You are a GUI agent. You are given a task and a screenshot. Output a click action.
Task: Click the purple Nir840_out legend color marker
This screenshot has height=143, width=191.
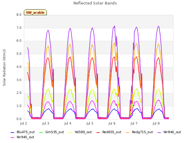[159, 132]
